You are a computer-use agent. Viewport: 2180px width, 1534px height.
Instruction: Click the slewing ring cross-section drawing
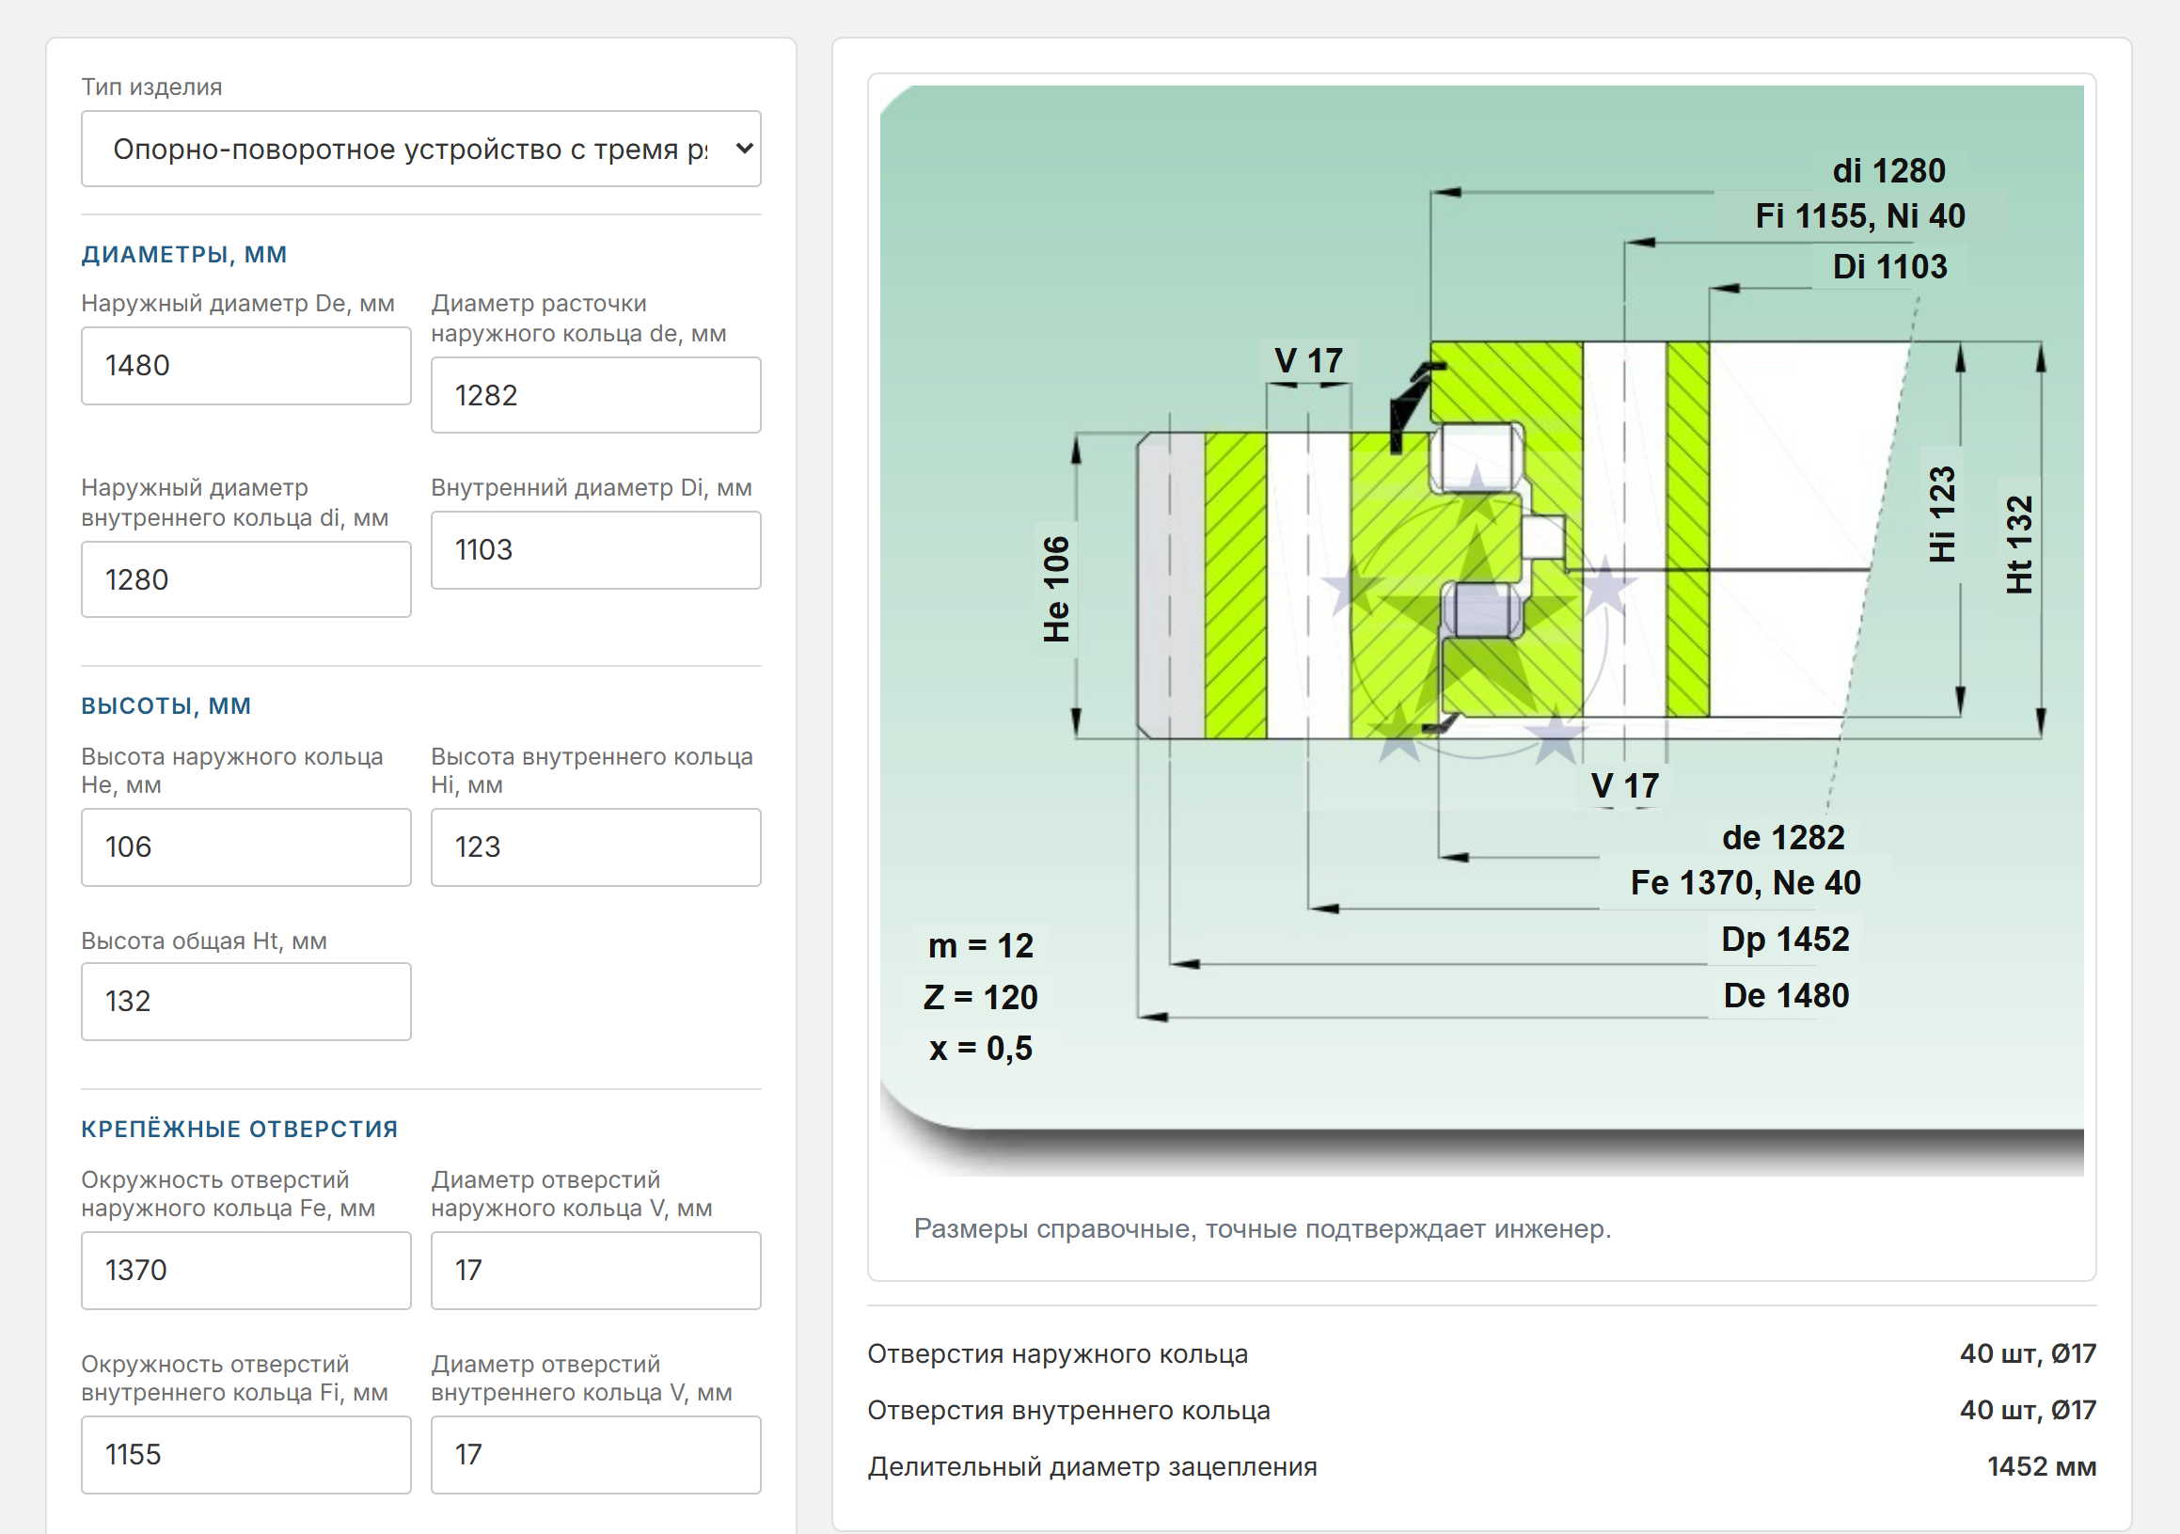click(x=1481, y=631)
